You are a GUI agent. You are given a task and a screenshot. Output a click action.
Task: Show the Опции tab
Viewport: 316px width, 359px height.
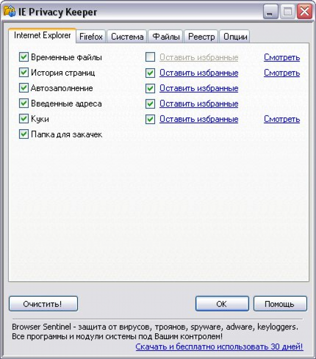tap(236, 37)
